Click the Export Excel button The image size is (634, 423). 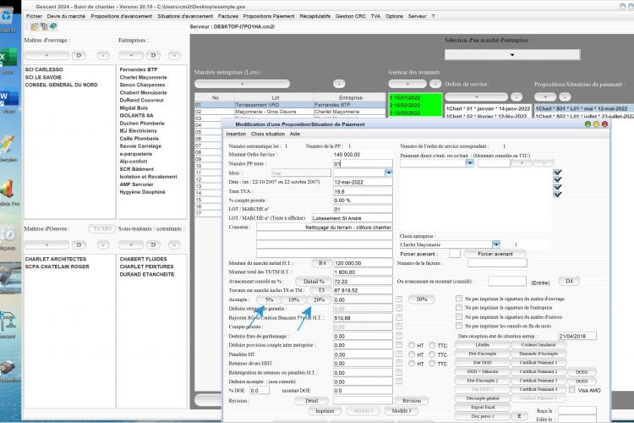tap(483, 407)
